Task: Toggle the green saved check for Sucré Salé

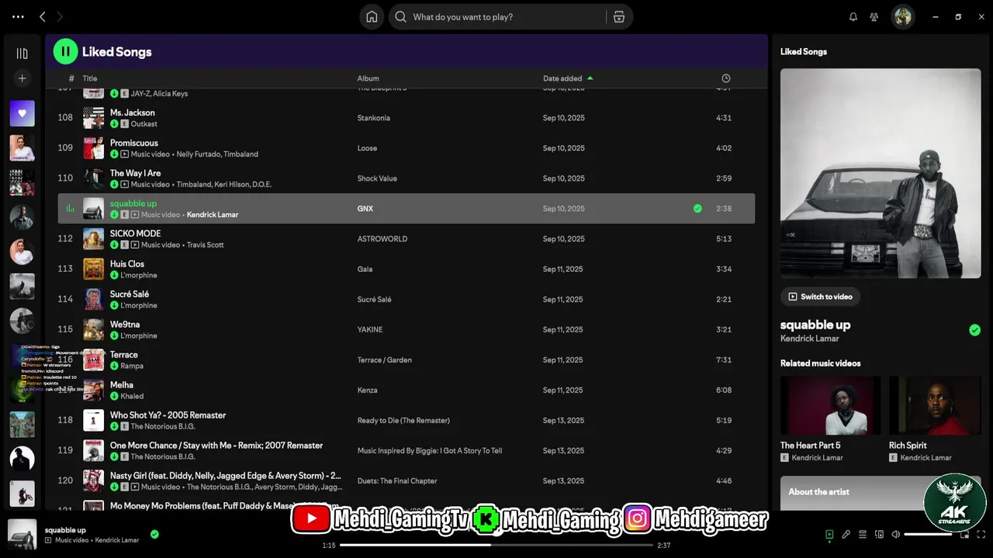Action: point(114,305)
